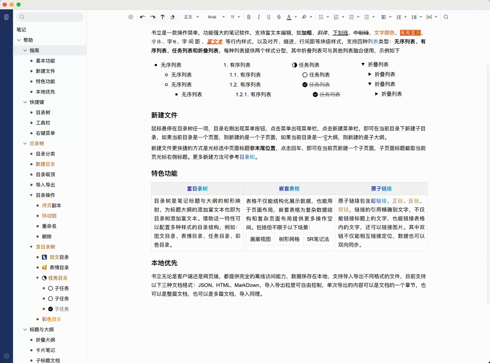Open highlight color dropdown arrow
490x363 pixels.
311,17
